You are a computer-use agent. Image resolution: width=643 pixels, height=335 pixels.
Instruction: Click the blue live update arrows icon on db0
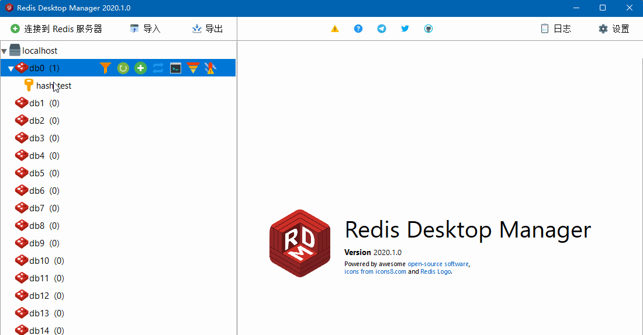(158, 68)
